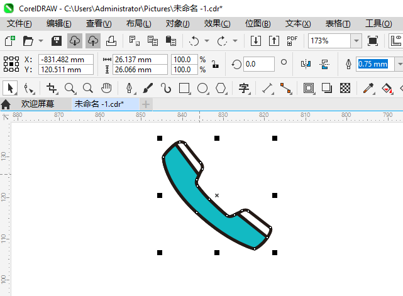Click the Undo arrow icon

click(x=194, y=41)
